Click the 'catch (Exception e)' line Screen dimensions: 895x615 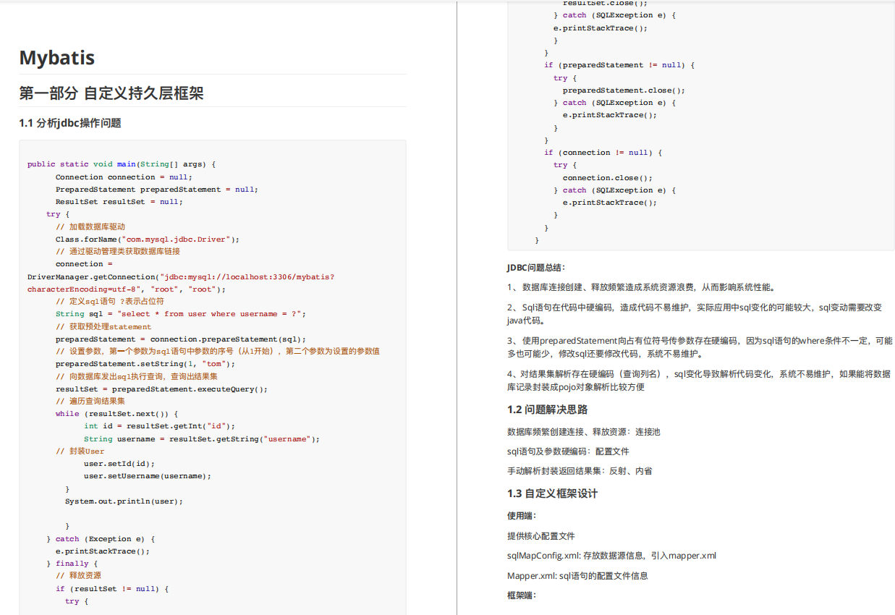[x=101, y=539]
